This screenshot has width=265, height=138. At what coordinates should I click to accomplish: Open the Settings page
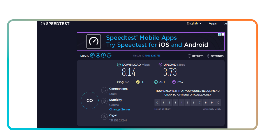click(215, 56)
